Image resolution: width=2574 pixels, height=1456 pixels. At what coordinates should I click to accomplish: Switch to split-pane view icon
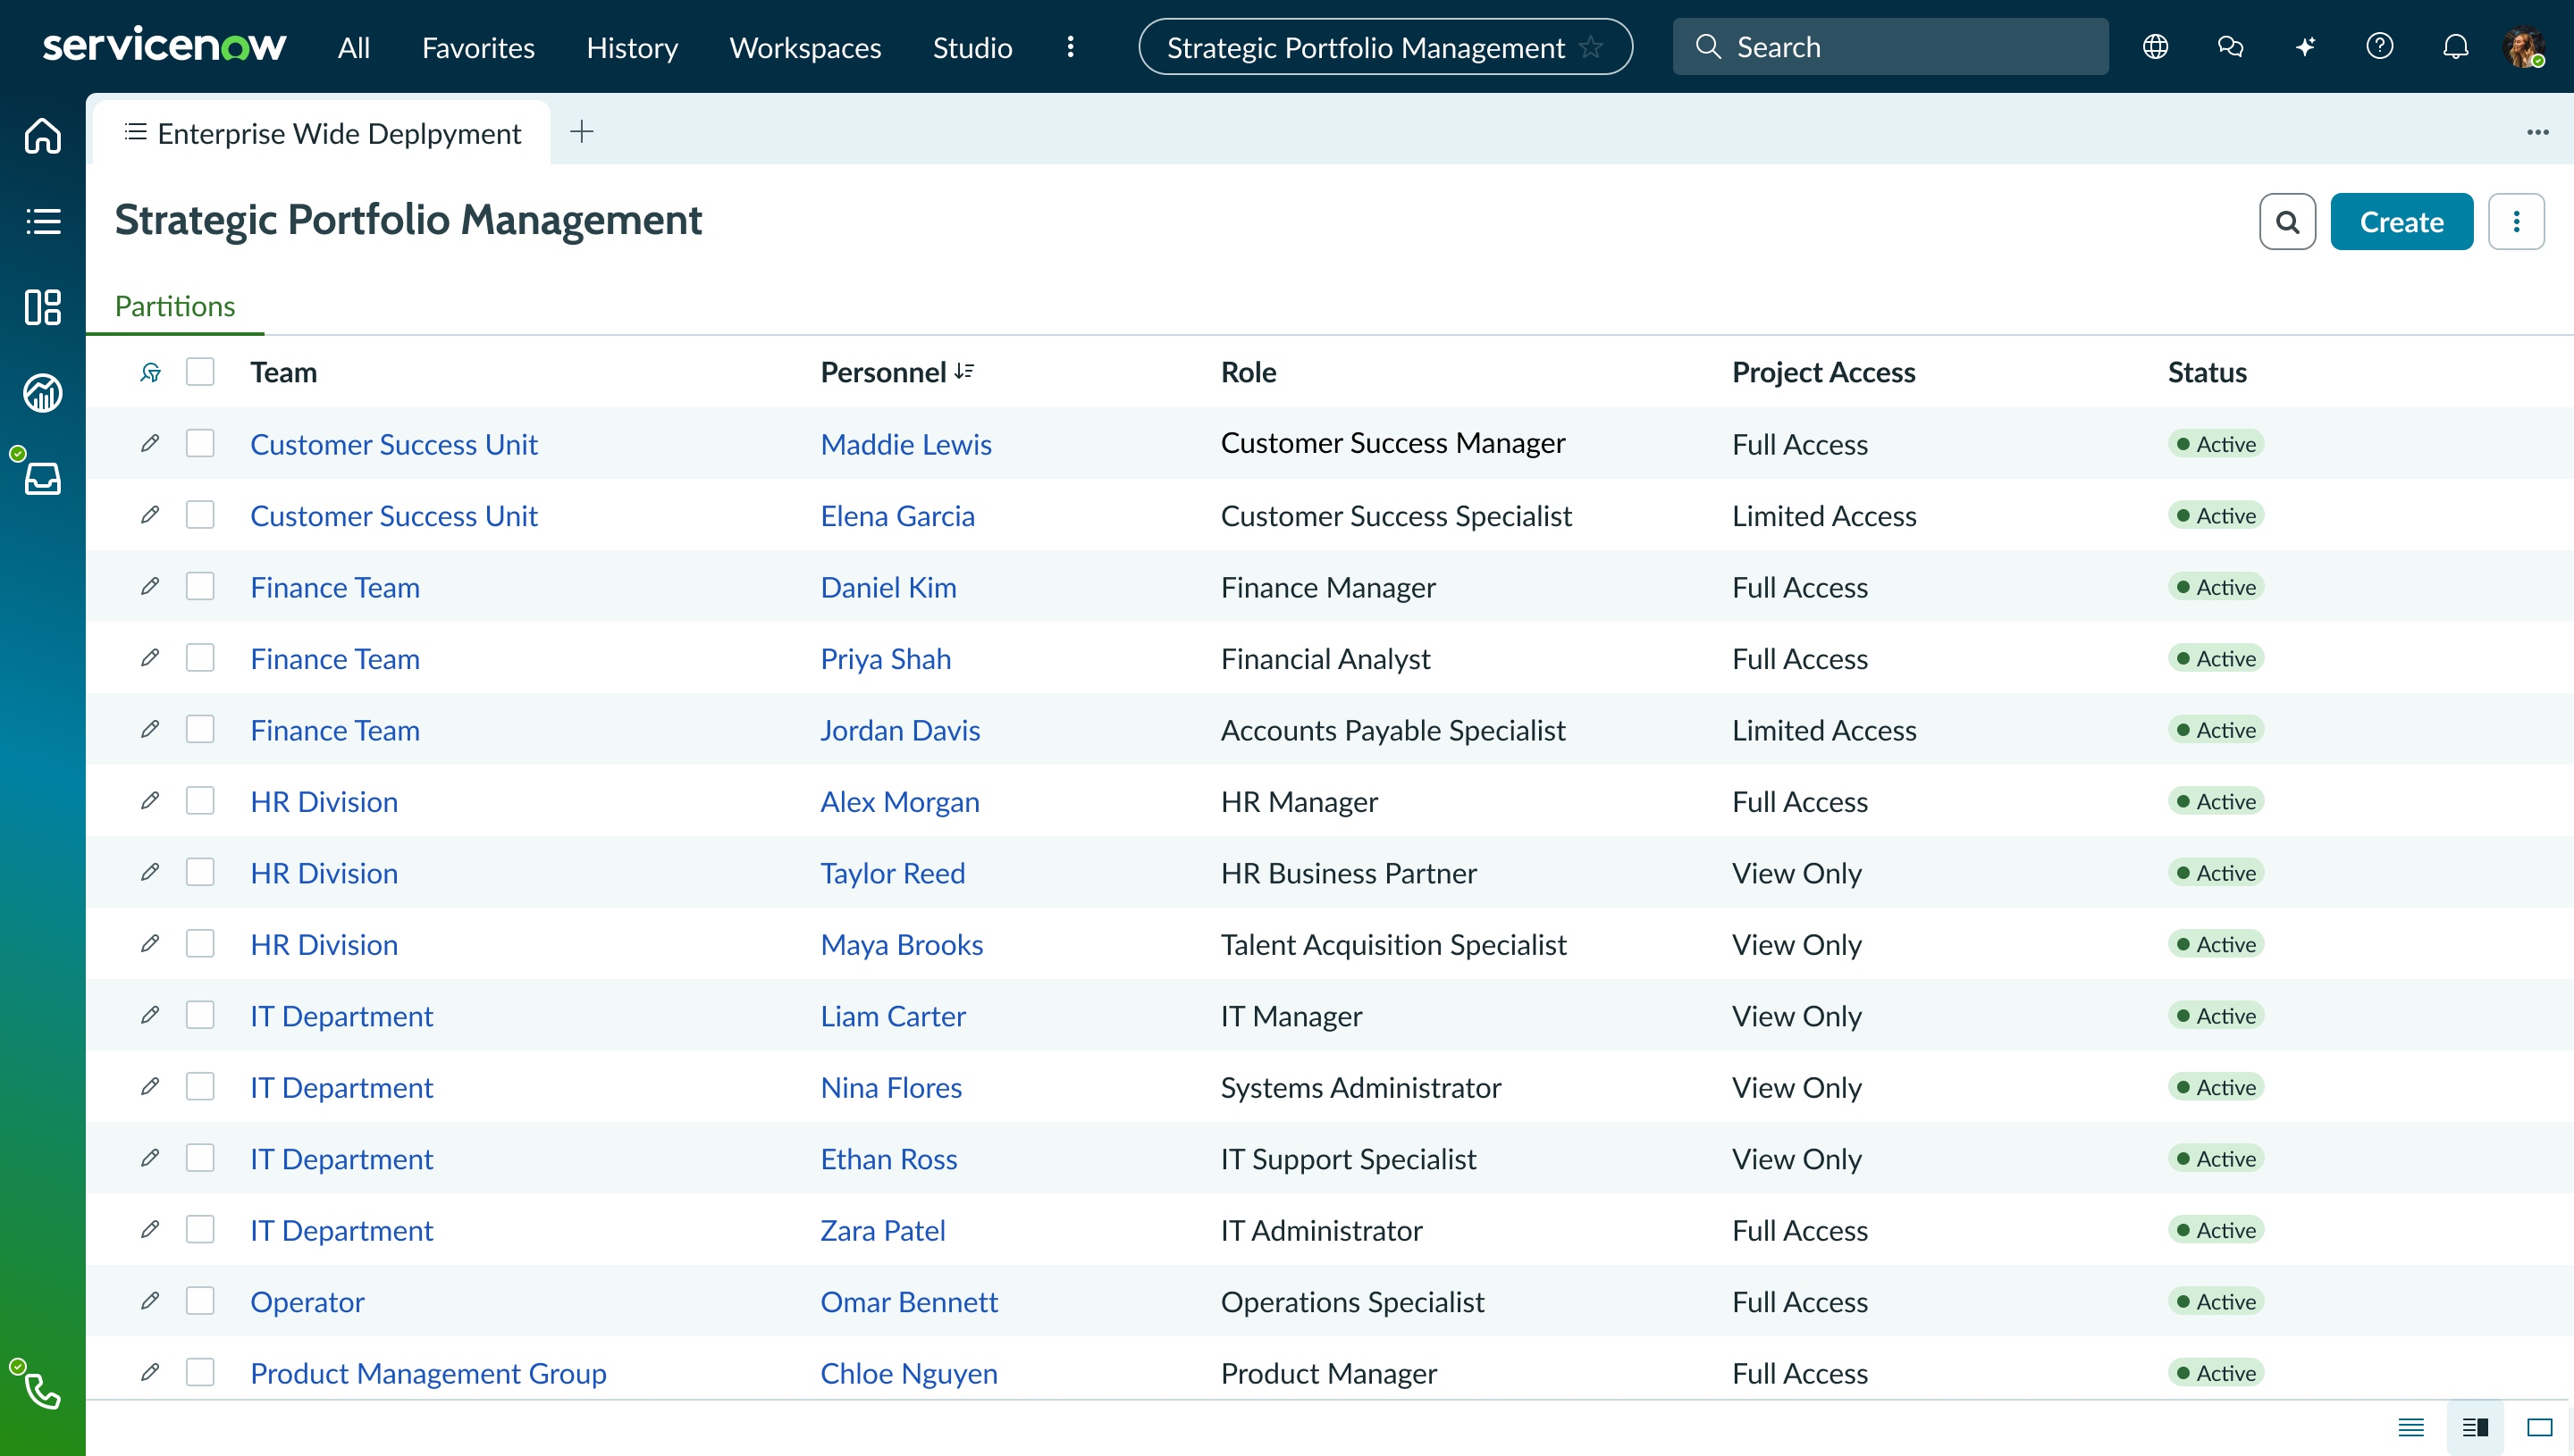click(2475, 1427)
